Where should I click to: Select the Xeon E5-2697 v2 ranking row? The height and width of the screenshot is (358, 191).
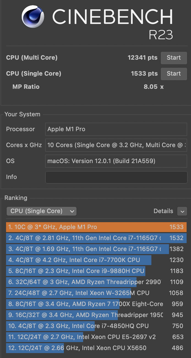pos(96,337)
